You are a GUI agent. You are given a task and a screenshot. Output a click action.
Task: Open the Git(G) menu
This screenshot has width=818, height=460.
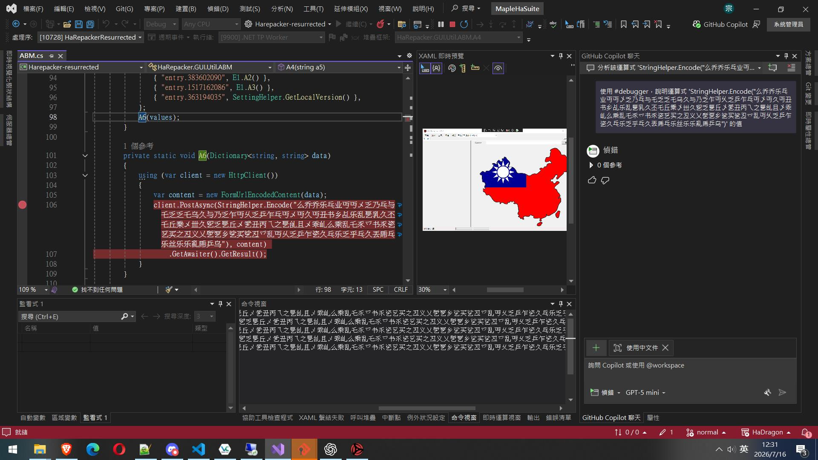point(124,9)
